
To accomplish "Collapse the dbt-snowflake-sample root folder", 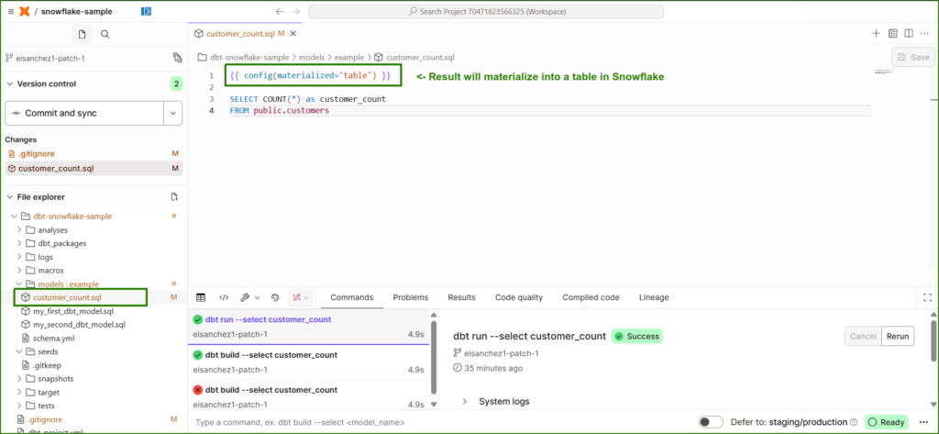I will click(x=14, y=217).
